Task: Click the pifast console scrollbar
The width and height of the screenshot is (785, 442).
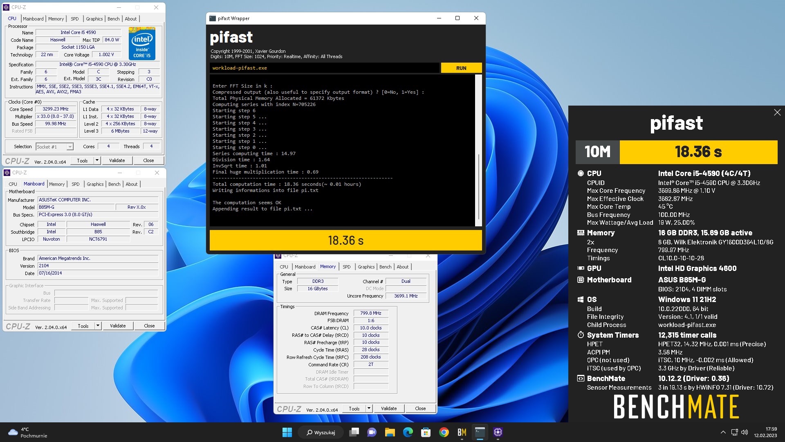Action: click(478, 186)
